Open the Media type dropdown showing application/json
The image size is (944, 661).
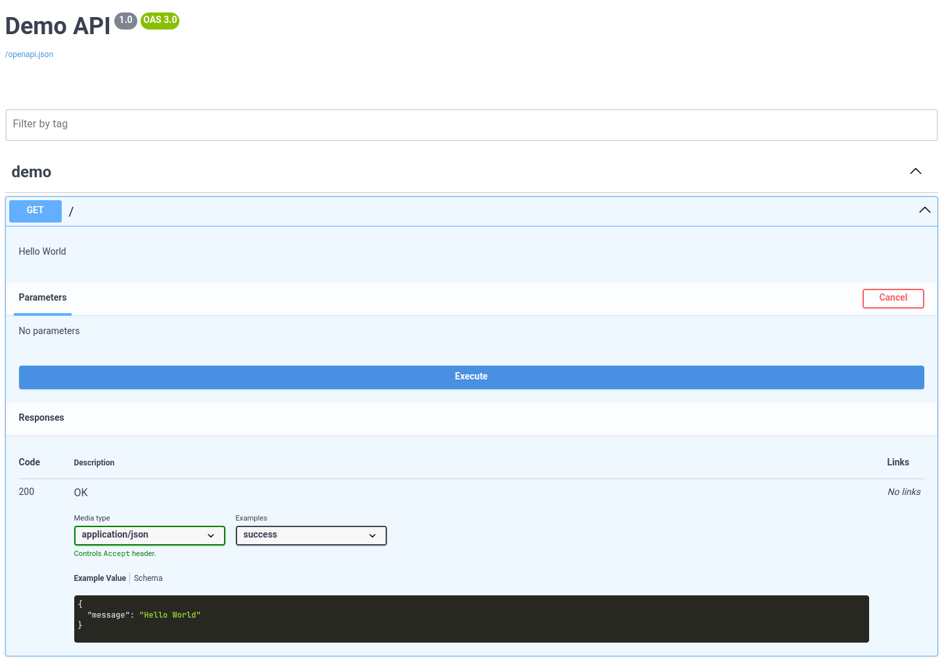click(x=149, y=535)
